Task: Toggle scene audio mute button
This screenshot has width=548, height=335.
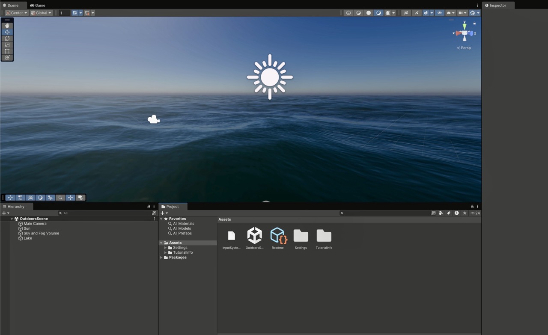Action: tap(416, 13)
